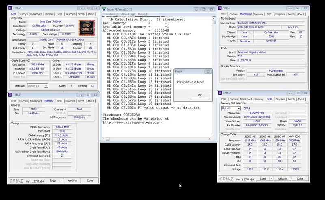Click the NB Frequency 800.0 MHz value

coord(79,117)
